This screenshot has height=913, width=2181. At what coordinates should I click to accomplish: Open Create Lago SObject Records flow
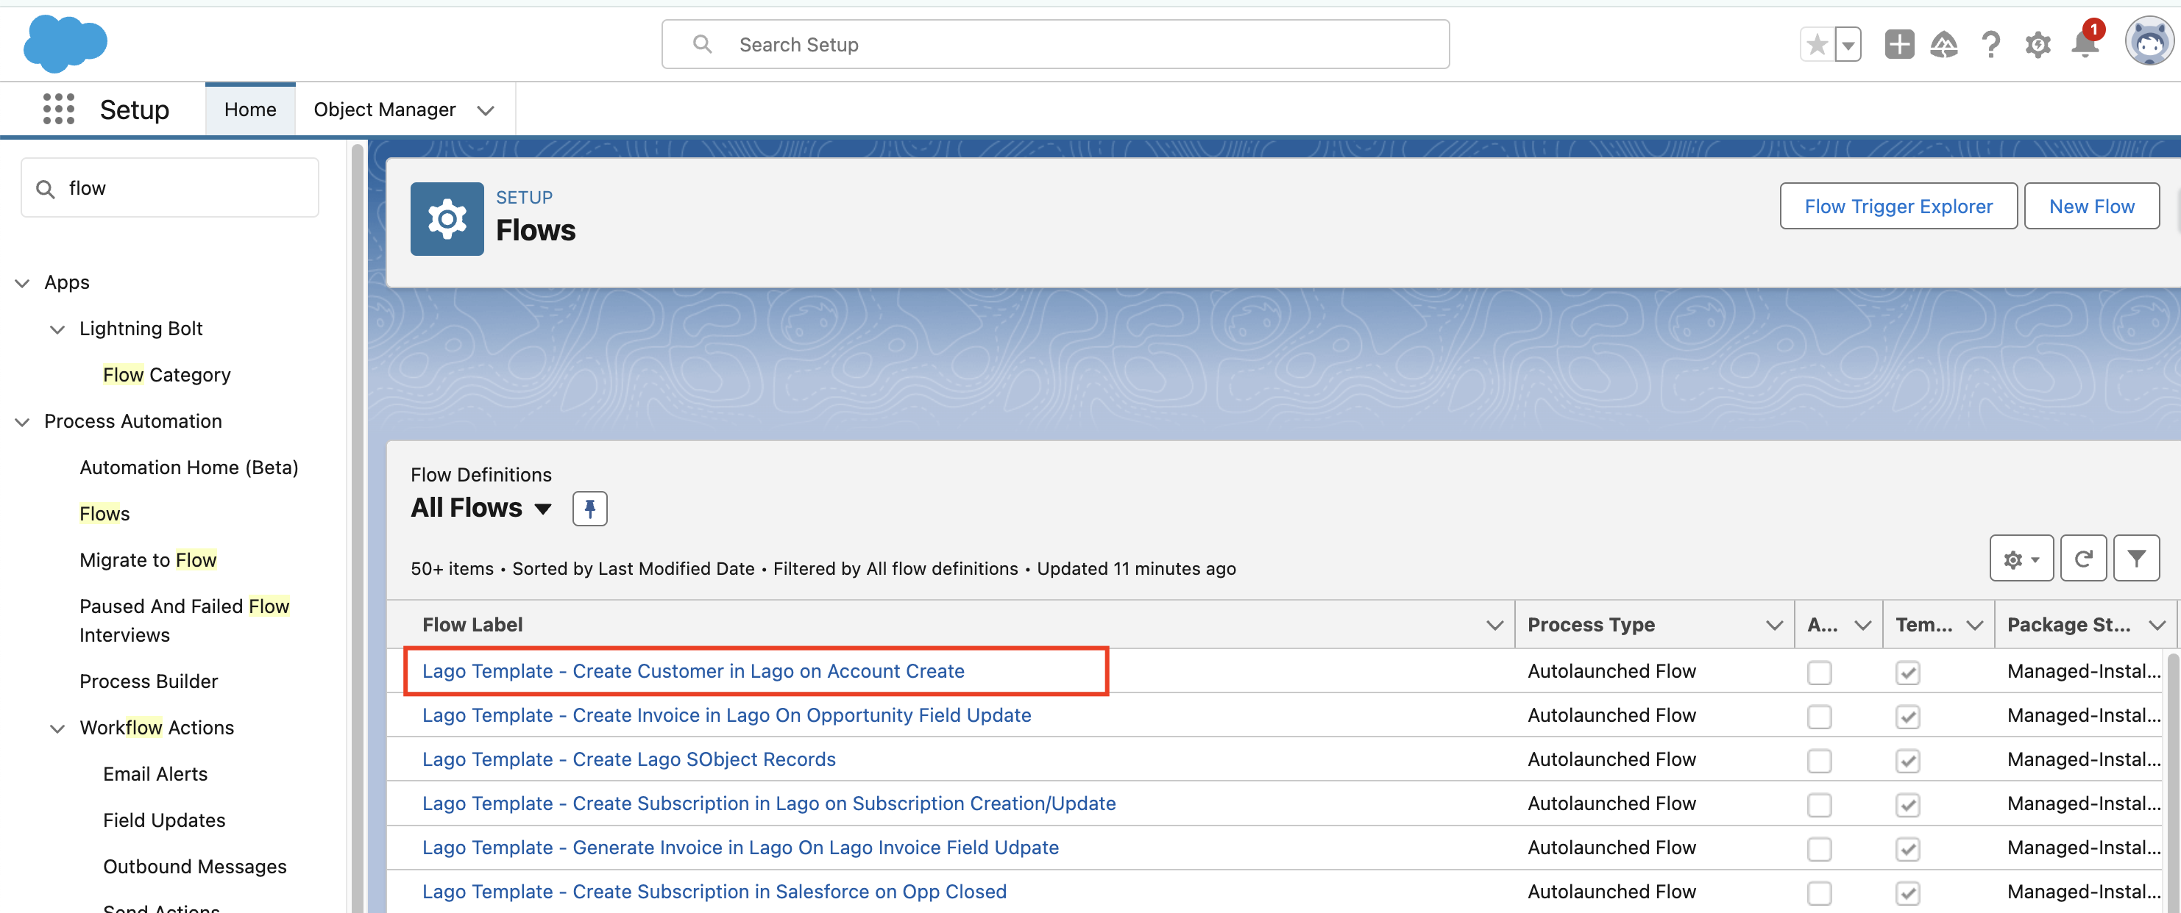628,759
